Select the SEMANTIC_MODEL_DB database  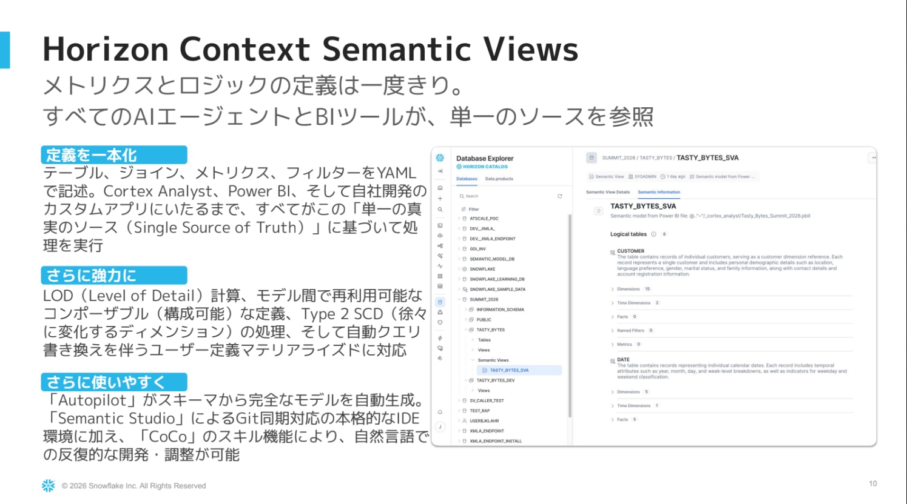pyautogui.click(x=491, y=259)
